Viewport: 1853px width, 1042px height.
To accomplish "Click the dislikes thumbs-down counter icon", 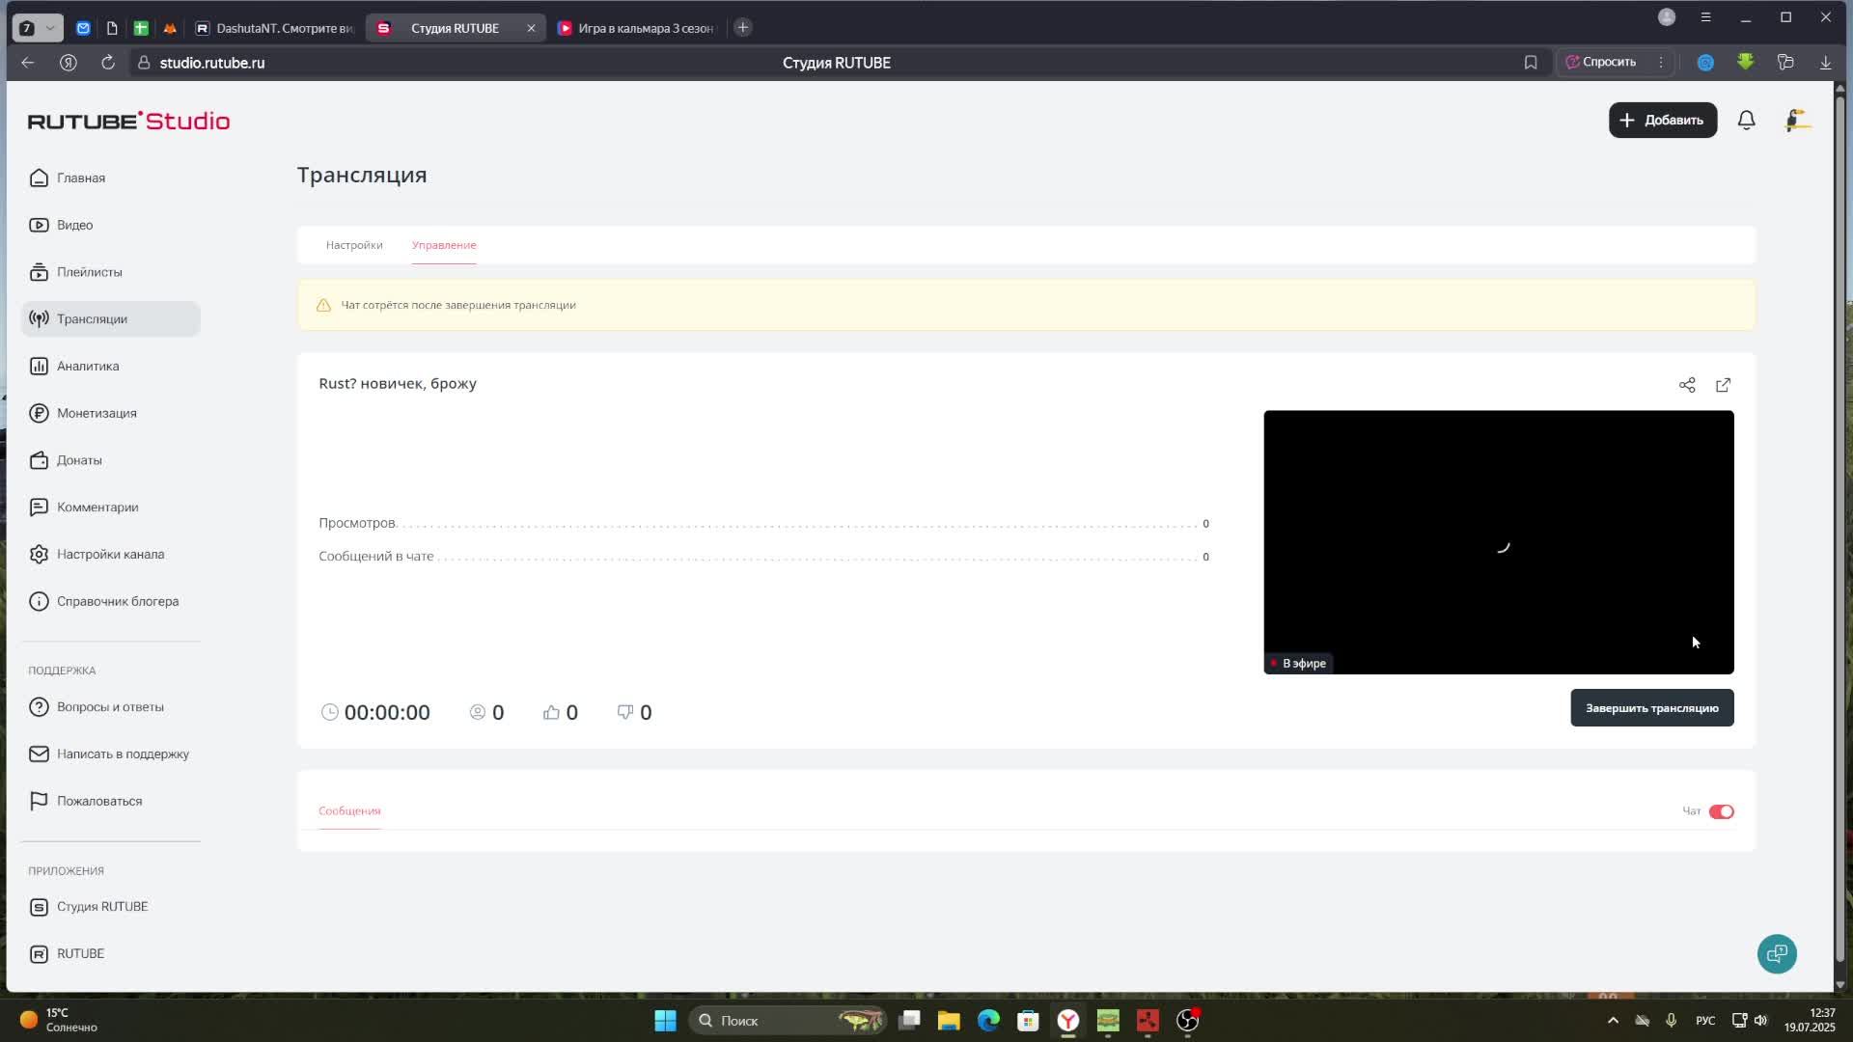I will tap(625, 712).
